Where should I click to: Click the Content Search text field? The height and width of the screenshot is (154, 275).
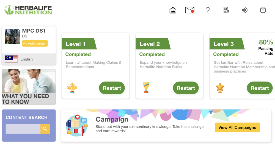tap(23, 129)
